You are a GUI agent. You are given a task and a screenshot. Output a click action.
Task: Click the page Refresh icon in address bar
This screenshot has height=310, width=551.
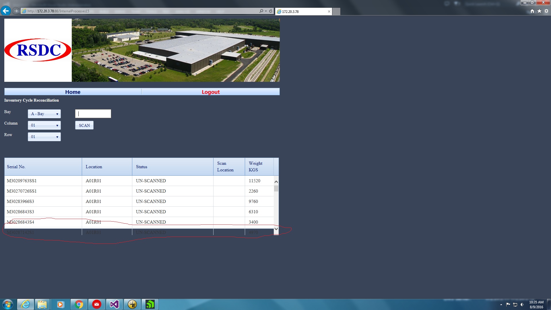coord(271,11)
